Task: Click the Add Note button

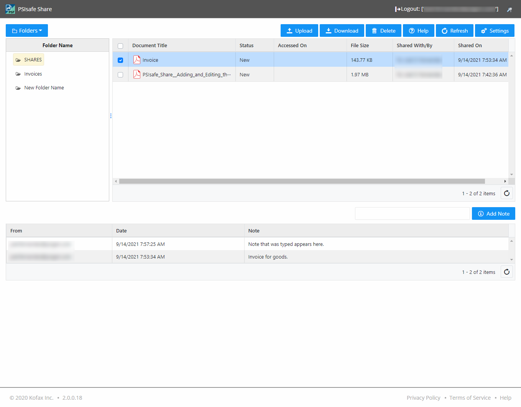Action: click(x=493, y=214)
